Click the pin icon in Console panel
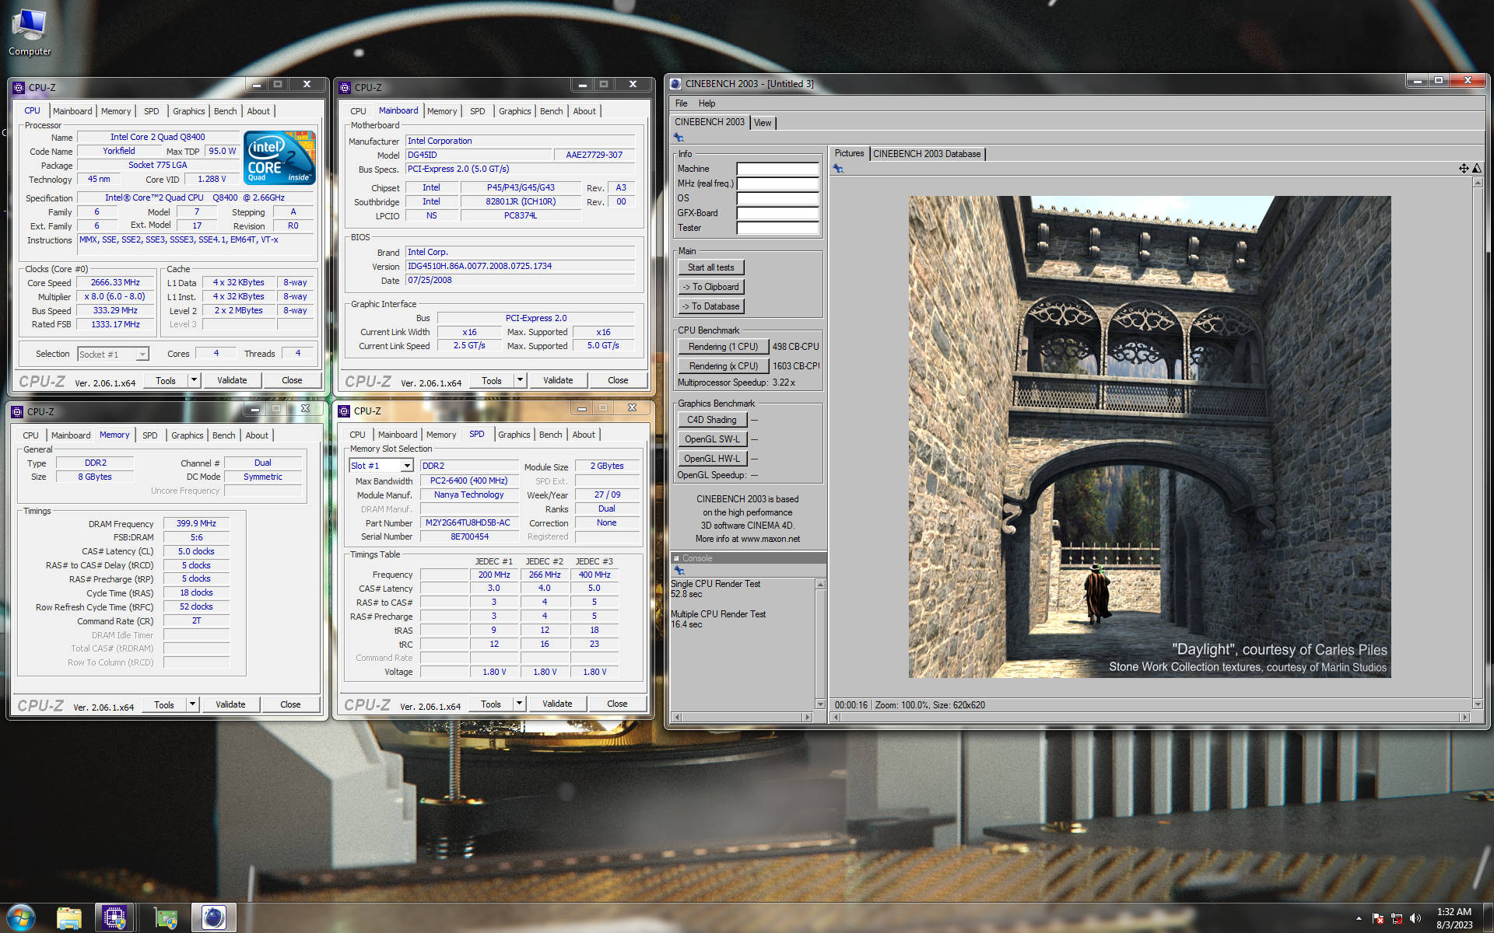This screenshot has width=1494, height=933. [x=679, y=570]
